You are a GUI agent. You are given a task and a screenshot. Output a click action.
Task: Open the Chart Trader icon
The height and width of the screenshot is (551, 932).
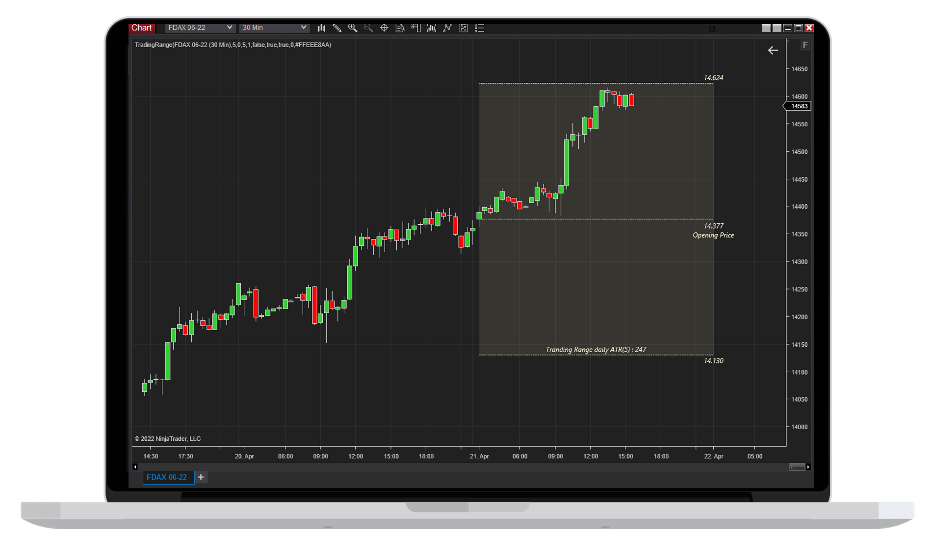click(416, 28)
